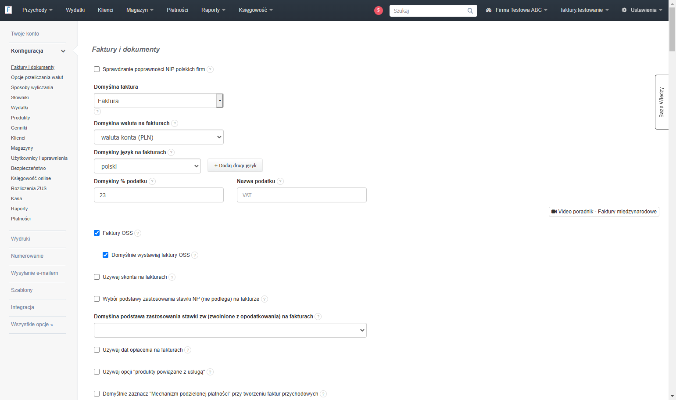Click help icon for stawki NP option
The height and width of the screenshot is (400, 676).
click(265, 299)
